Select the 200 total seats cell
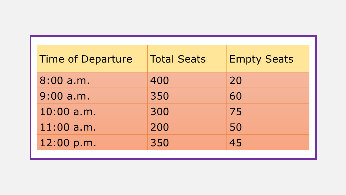346x195 pixels. coord(159,127)
